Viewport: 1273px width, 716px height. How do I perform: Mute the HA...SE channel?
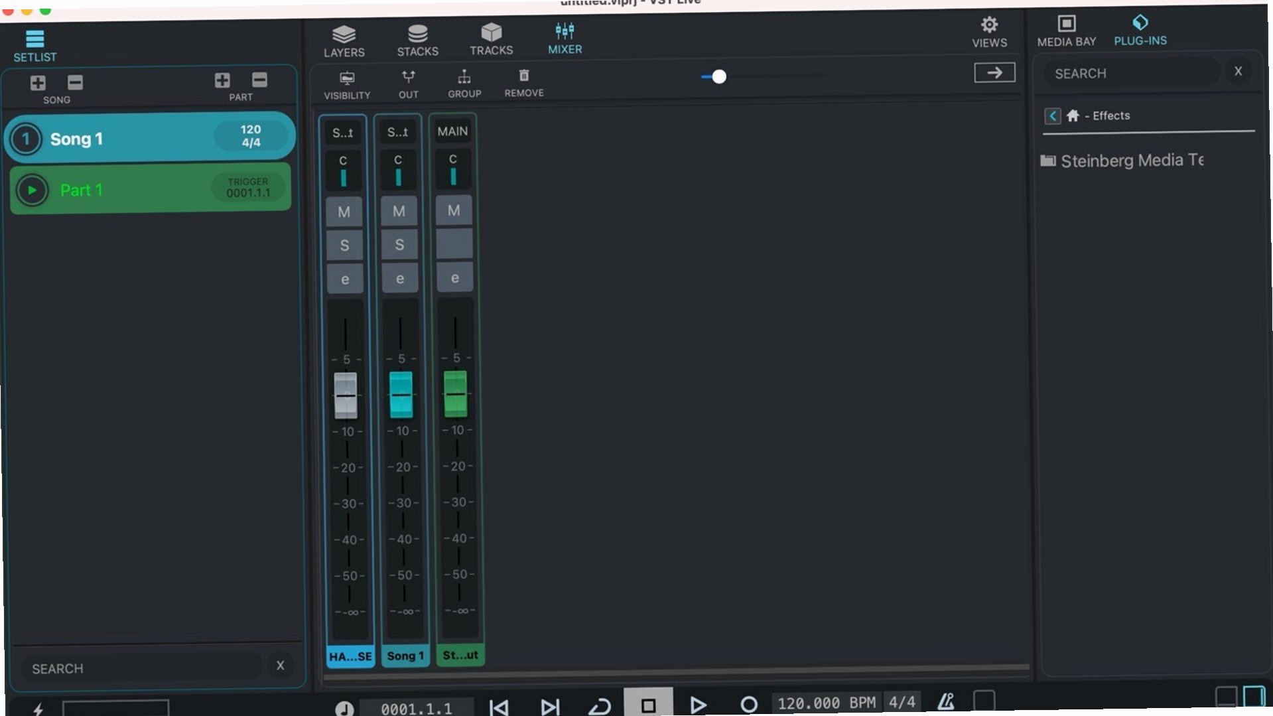coord(344,212)
